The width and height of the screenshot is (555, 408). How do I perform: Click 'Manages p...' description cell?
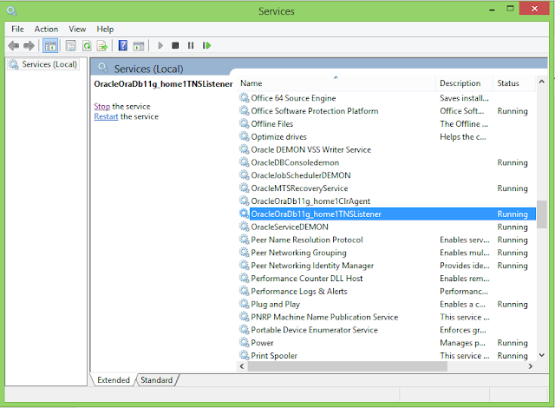[x=462, y=343]
